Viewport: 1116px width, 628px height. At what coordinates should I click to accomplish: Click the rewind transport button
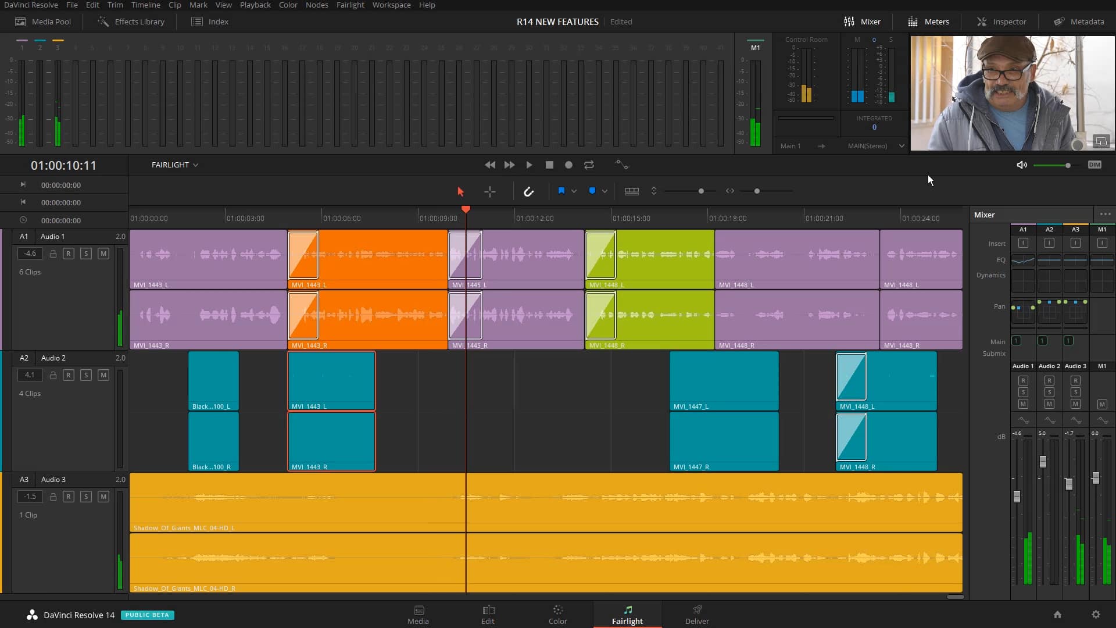(490, 165)
